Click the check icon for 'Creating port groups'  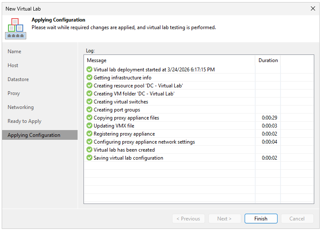click(x=89, y=110)
